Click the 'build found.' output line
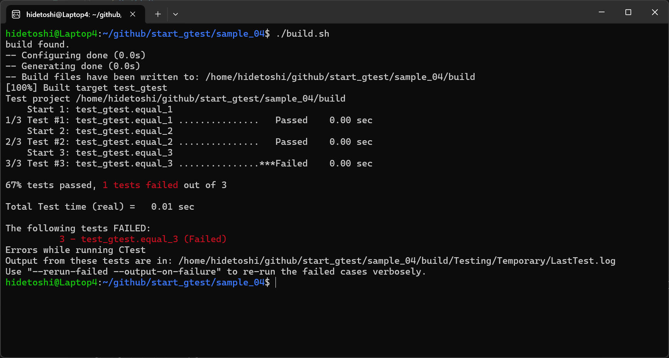Screen dimensions: 669x358 point(37,44)
